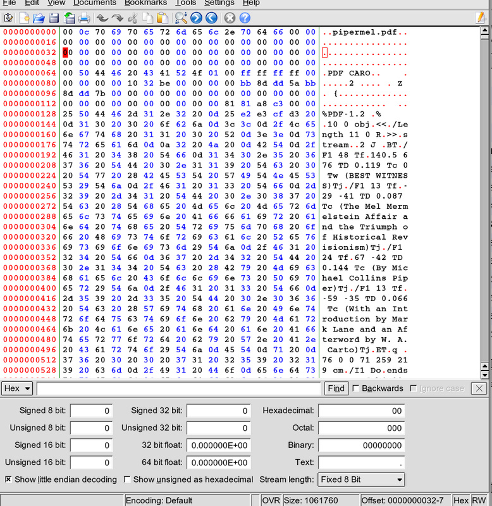Click the Octal value field
The width and height of the screenshot is (492, 506).
pos(361,428)
